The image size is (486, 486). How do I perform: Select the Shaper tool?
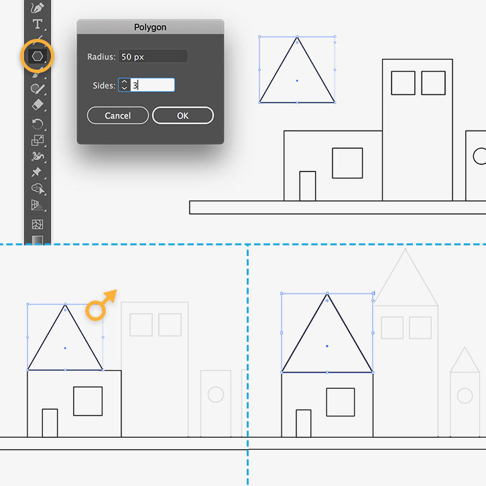(38, 89)
